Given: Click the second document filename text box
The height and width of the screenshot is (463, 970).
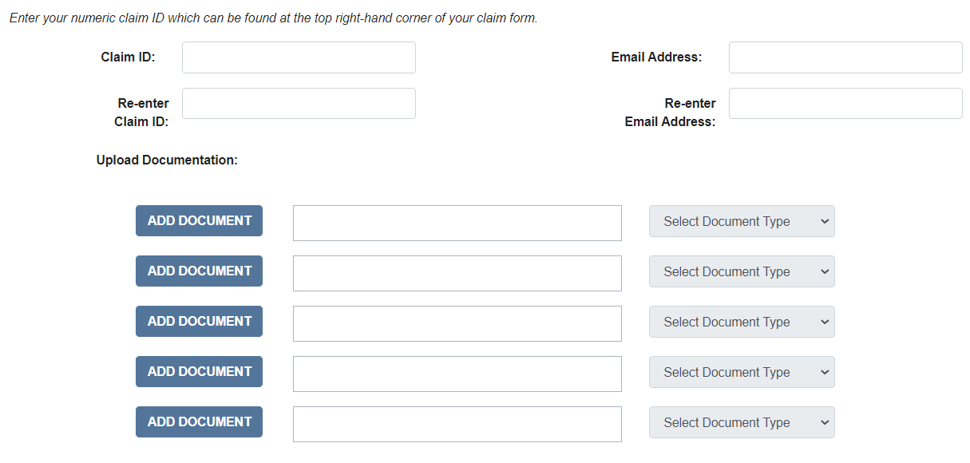Looking at the screenshot, I should [457, 273].
